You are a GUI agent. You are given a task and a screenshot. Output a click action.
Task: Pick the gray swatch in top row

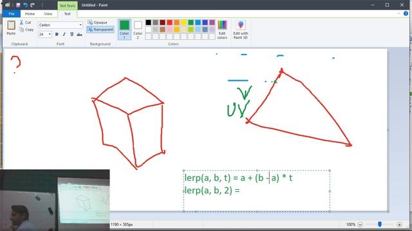click(156, 22)
